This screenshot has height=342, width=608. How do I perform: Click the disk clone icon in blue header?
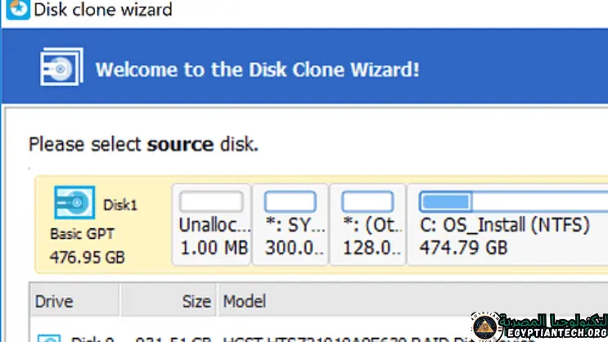pyautogui.click(x=61, y=67)
